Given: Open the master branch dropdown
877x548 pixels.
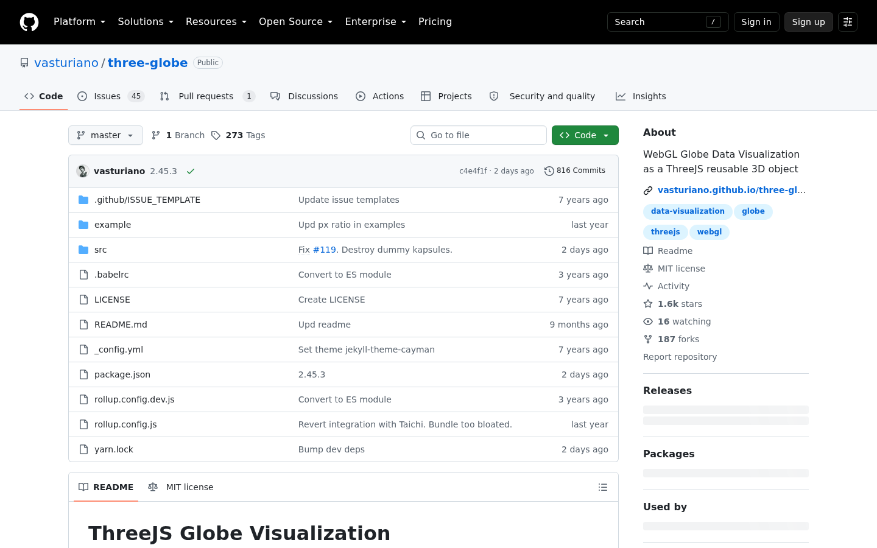Looking at the screenshot, I should (105, 135).
